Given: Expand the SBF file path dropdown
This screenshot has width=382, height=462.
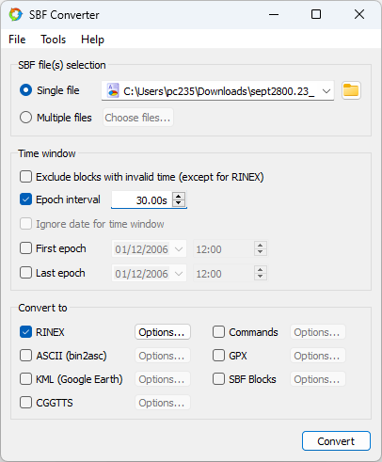Looking at the screenshot, I should pyautogui.click(x=326, y=91).
